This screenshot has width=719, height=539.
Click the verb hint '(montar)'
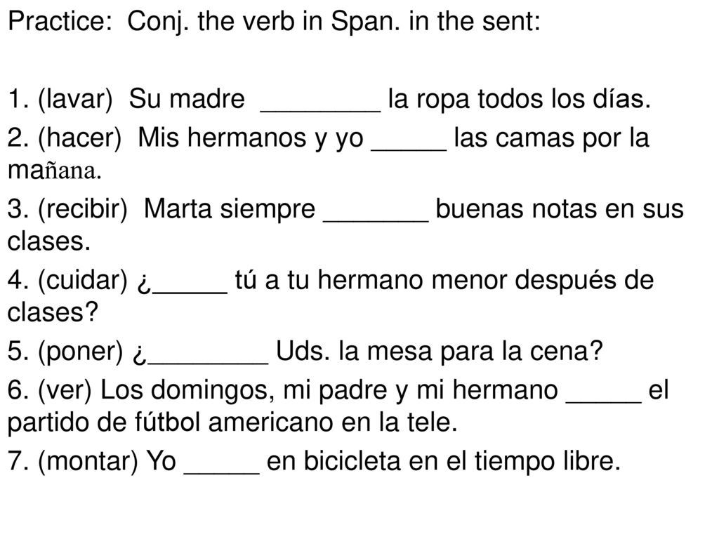click(88, 462)
